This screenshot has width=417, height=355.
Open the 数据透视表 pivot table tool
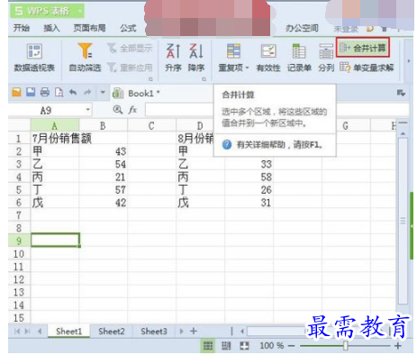(34, 59)
